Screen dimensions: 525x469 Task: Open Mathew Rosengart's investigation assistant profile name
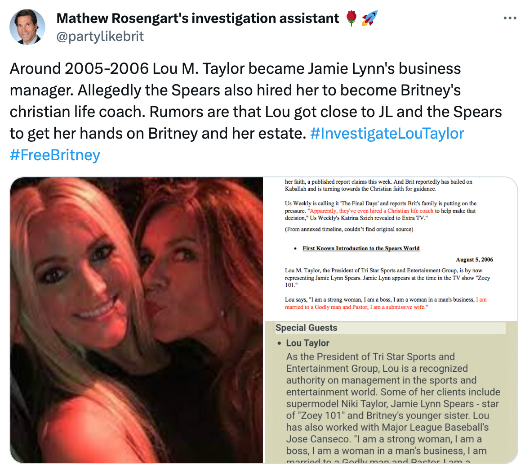point(197,18)
